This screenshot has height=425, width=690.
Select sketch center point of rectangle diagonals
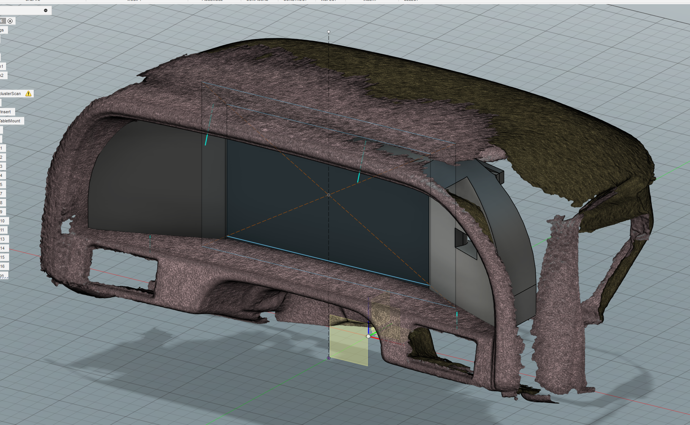click(x=329, y=195)
